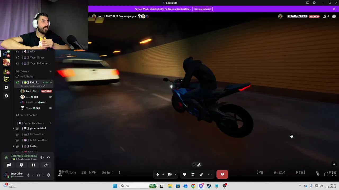339x190 pixels.
Task: Open the yetkili-chat text channel
Action: click(x=34, y=77)
